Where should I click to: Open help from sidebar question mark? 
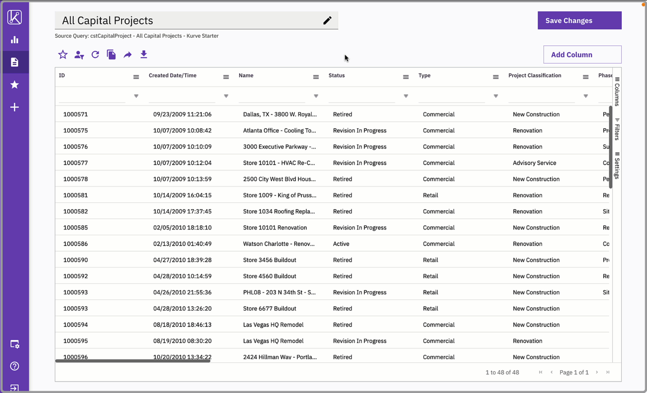(15, 366)
